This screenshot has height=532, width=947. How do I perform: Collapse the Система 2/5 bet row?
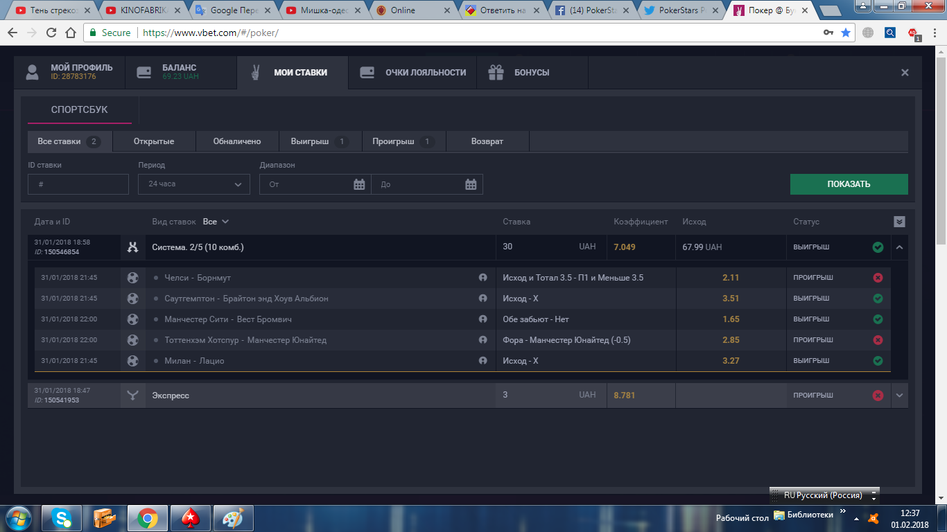pos(899,247)
